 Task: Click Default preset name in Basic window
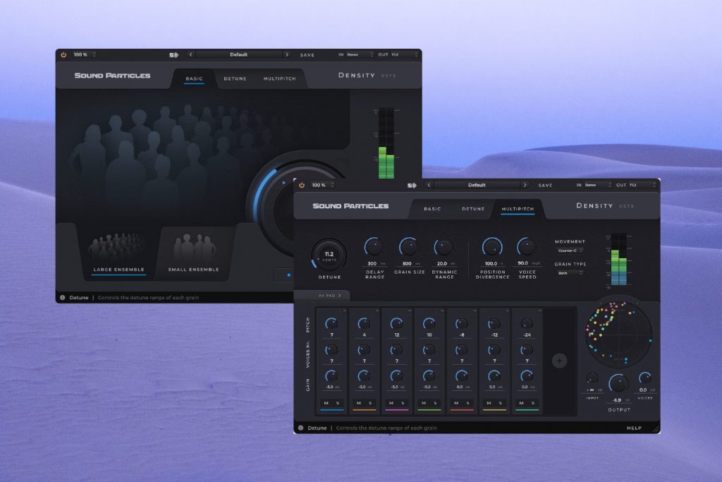click(x=238, y=55)
